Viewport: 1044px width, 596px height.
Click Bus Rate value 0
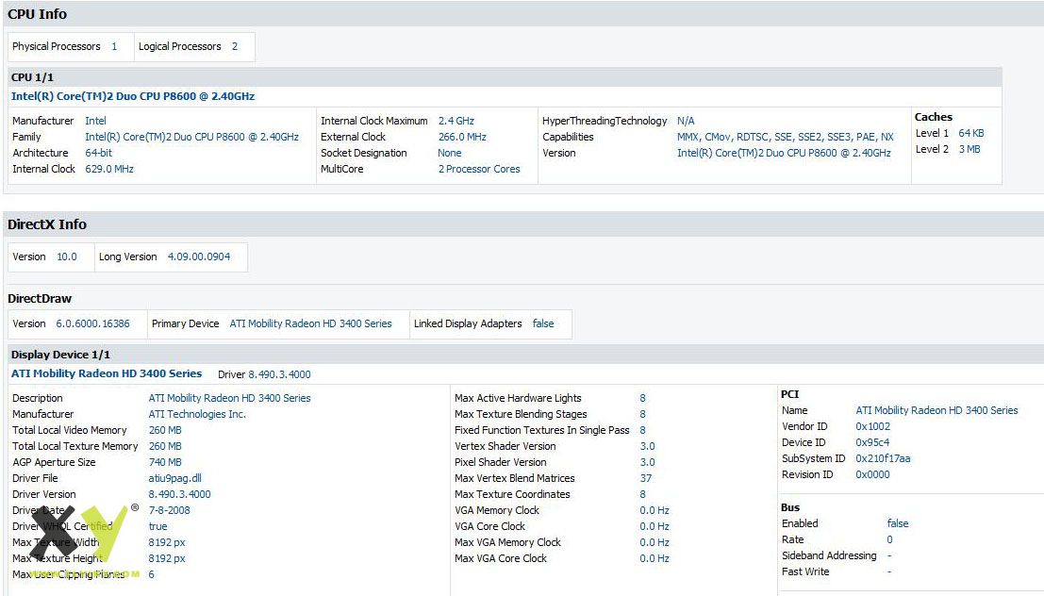point(889,539)
